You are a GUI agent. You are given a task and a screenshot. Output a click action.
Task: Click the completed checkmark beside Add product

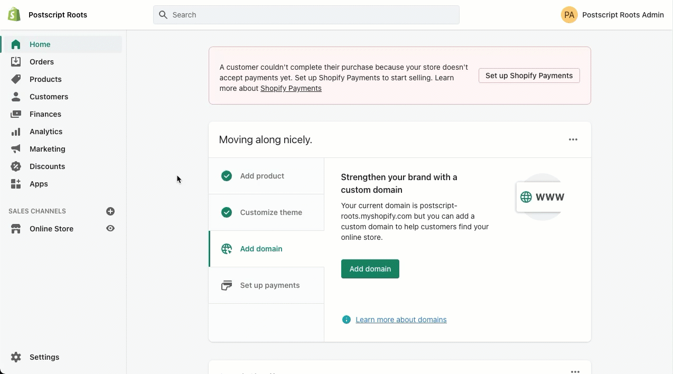click(x=227, y=175)
